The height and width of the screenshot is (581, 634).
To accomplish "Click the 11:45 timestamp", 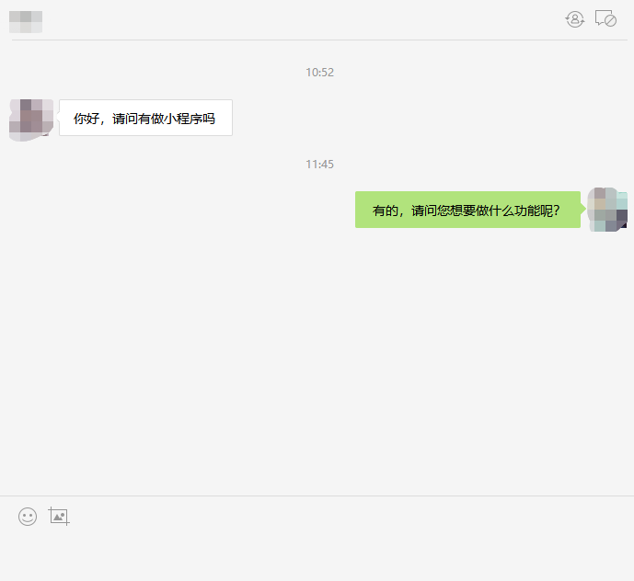I will click(x=319, y=165).
